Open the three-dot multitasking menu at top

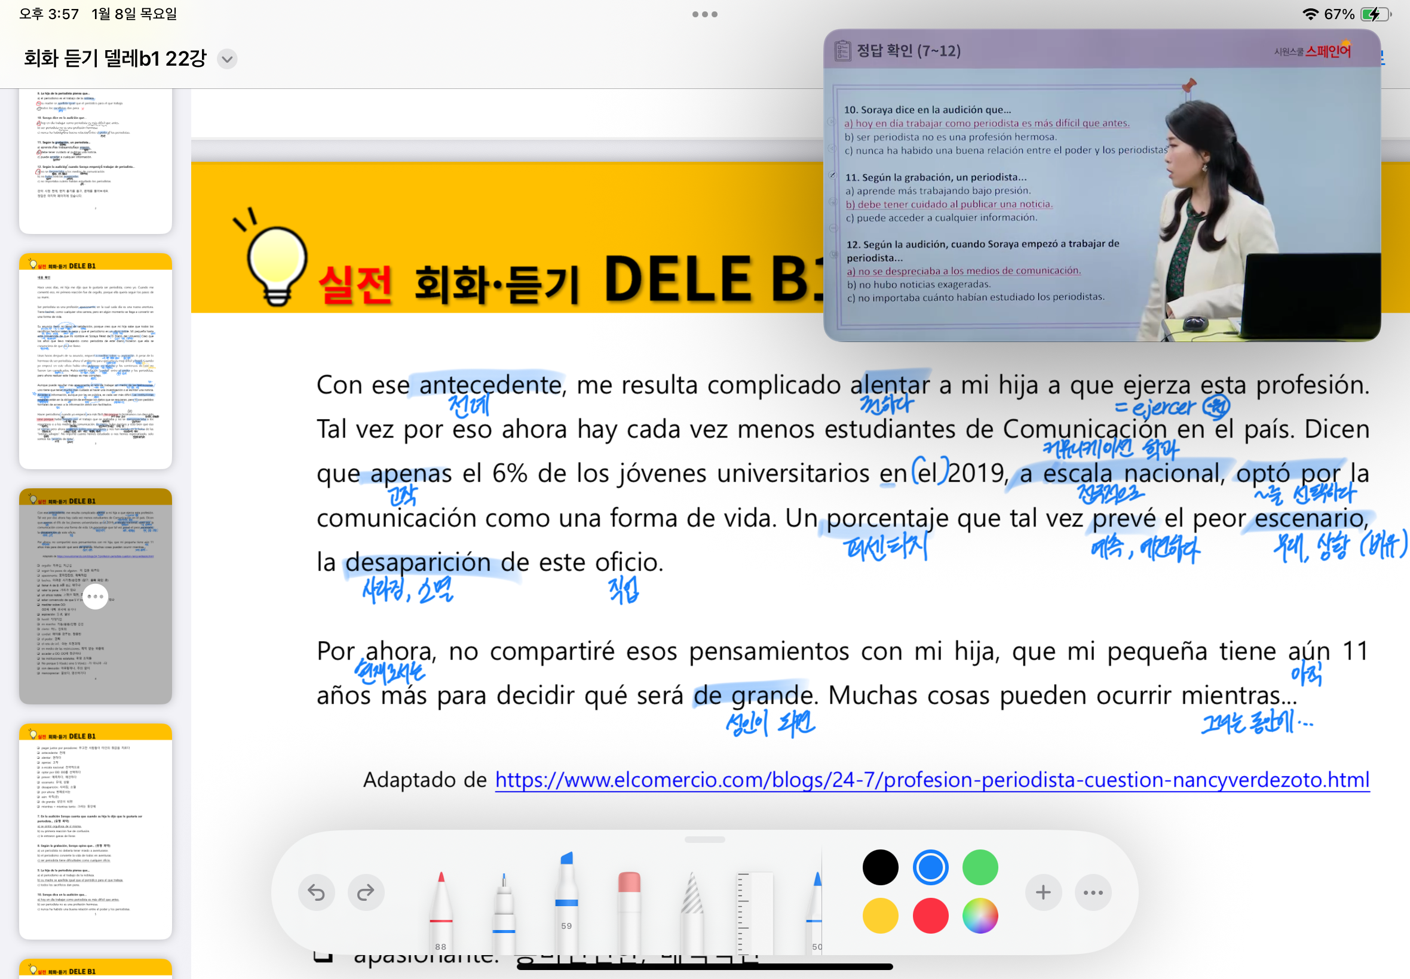coord(704,14)
